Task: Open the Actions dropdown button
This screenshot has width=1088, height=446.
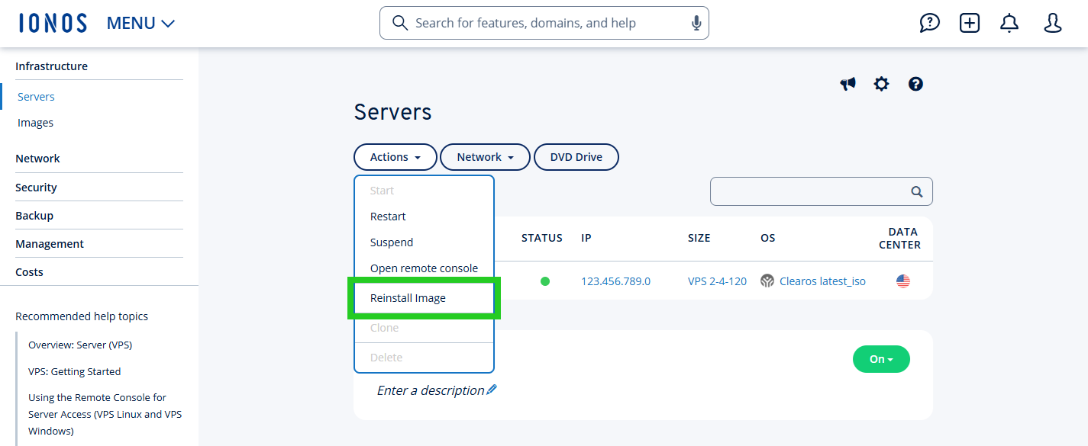Action: pos(395,157)
